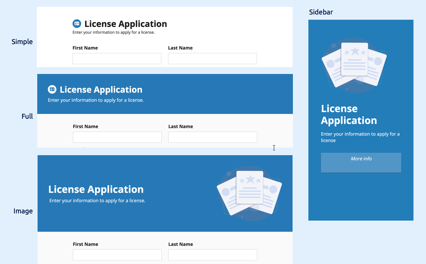Click First Name label in Full layout

[85, 127]
